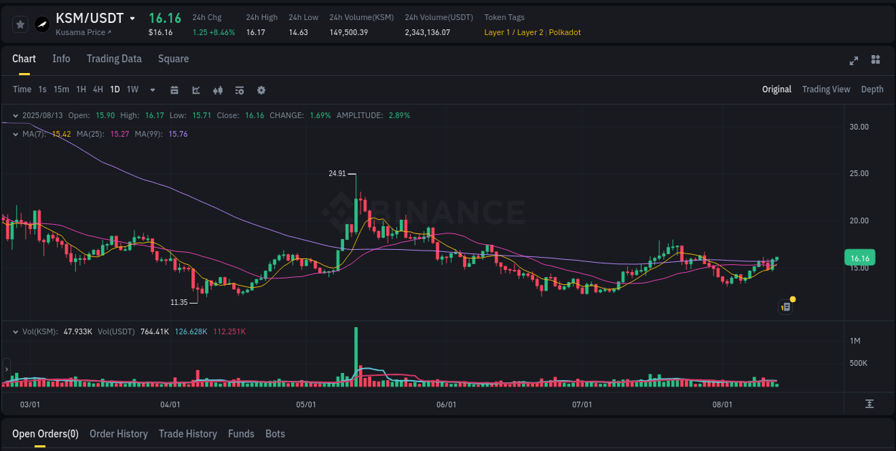Open the extra time intervals dropdown
Image resolution: width=896 pixels, height=451 pixels.
pos(152,90)
